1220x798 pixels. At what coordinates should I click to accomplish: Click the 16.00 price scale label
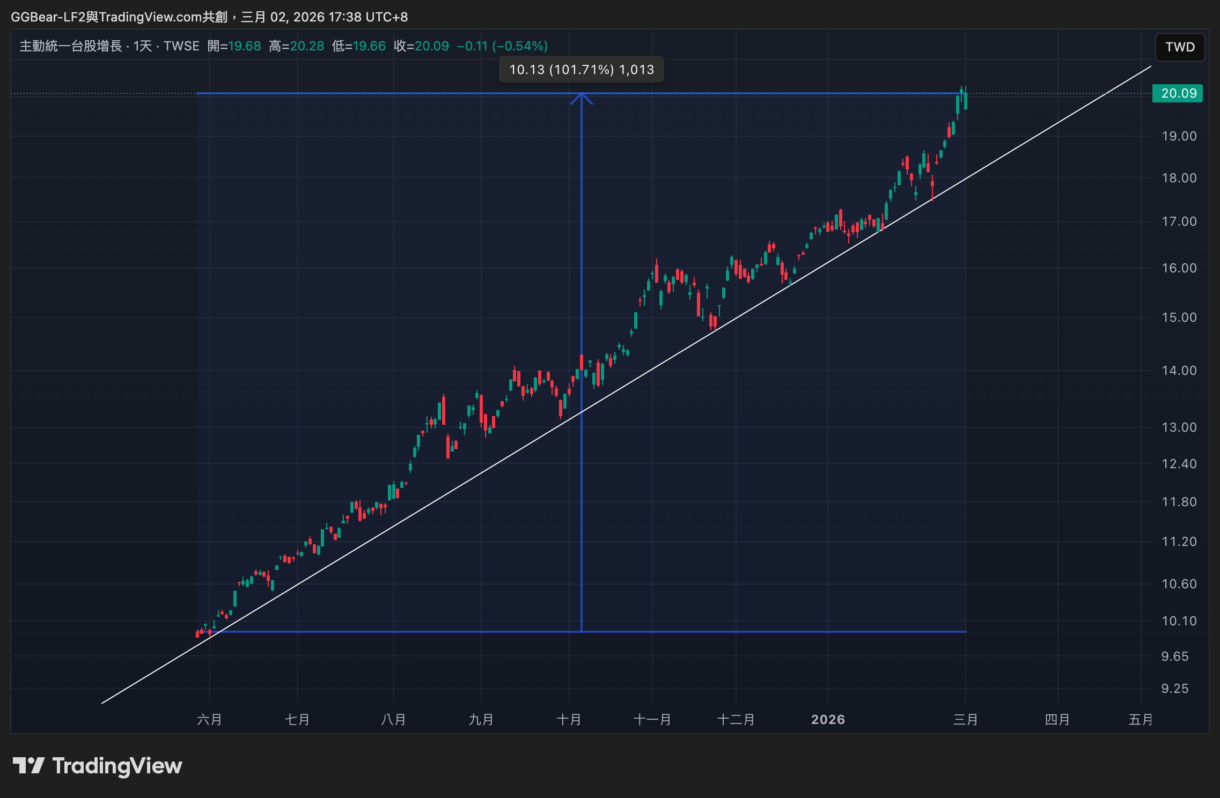point(1179,268)
